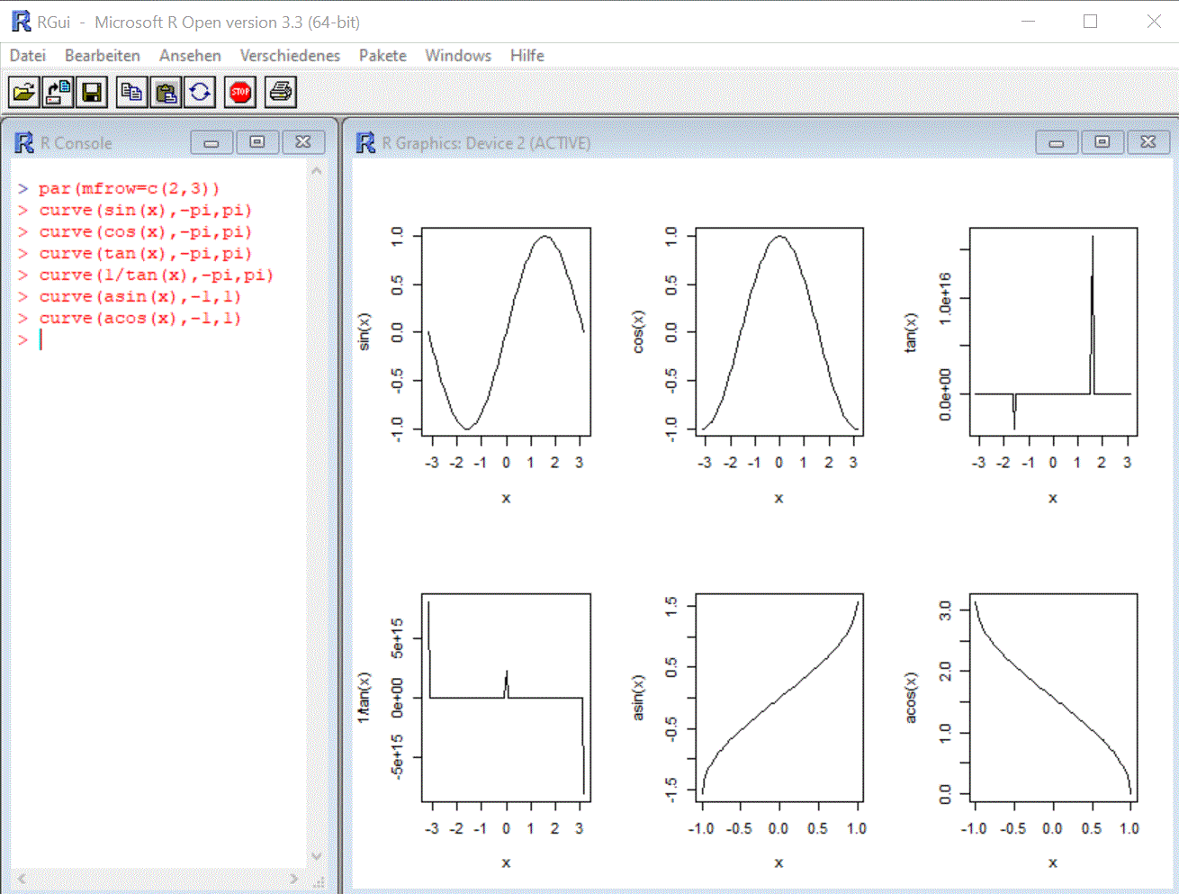1179x894 pixels.
Task: Maximize the R Graphics Device 2 window
Action: tap(1102, 141)
